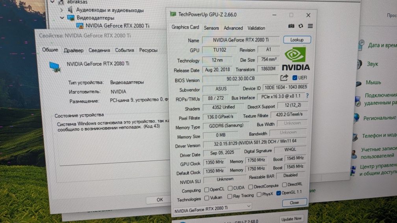Click the GPU-Z refresh icon

click(301, 26)
